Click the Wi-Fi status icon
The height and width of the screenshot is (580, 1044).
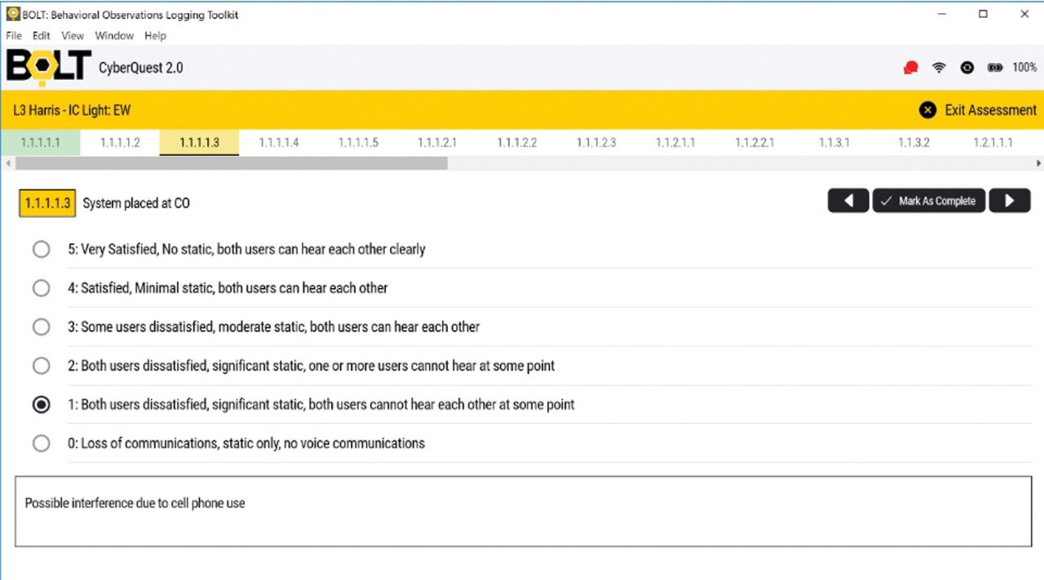point(939,68)
